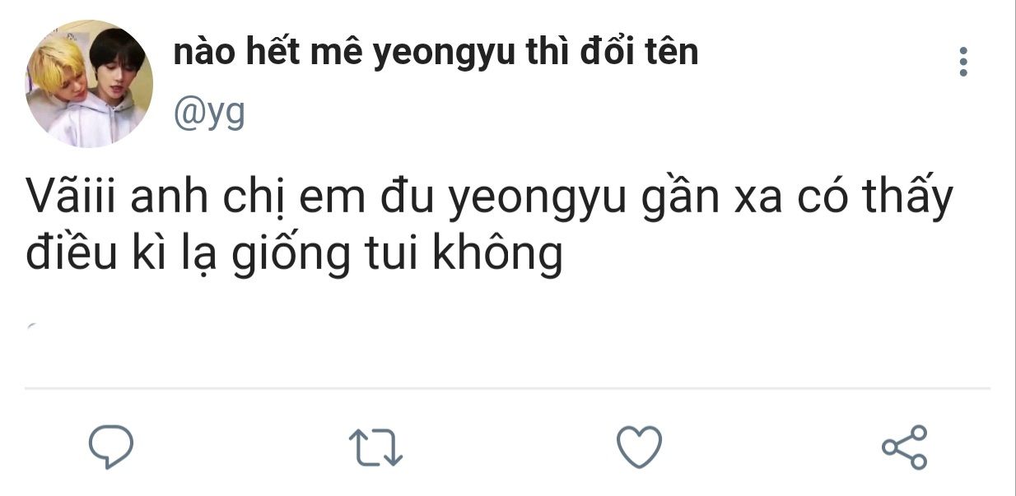Toggle the retweet state for this tweet
Image resolution: width=1016 pixels, height=496 pixels.
click(376, 447)
